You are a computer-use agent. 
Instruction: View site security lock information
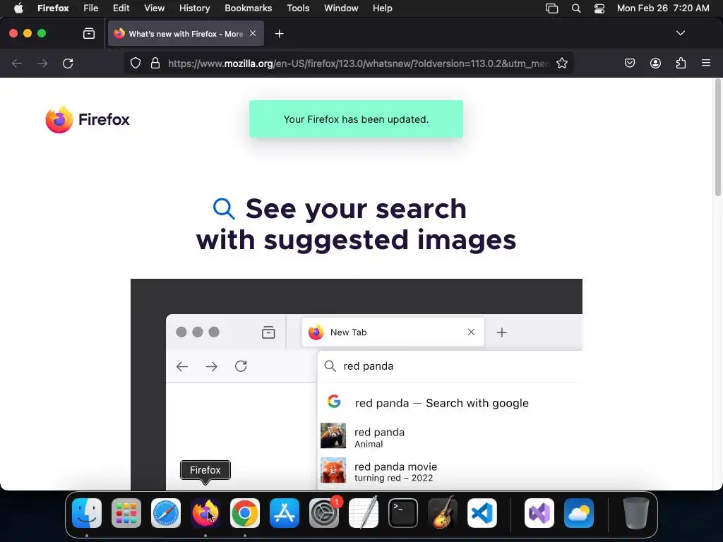(x=155, y=63)
